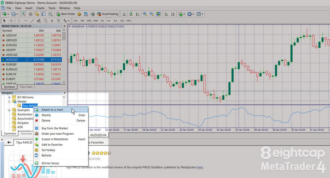
Task: Select the text tool A icon
Action: [x=52, y=21]
